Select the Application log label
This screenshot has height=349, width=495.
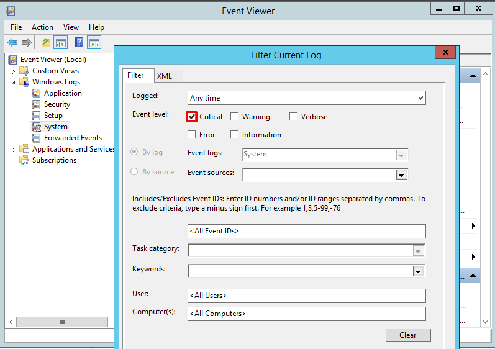pos(63,93)
